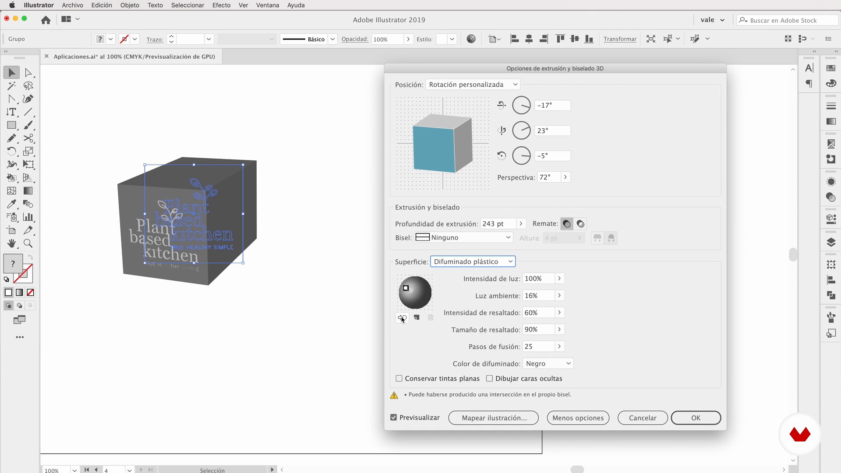Open the Layers panel icon
Viewport: 841px width, 473px height.
[x=831, y=242]
